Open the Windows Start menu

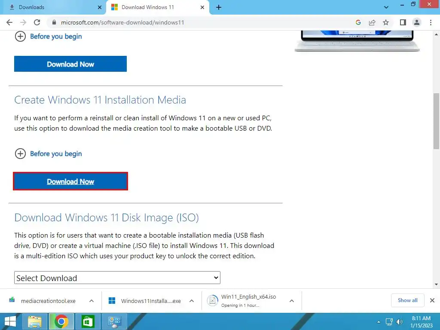10,321
